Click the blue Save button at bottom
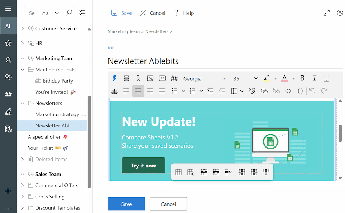 [126, 204]
